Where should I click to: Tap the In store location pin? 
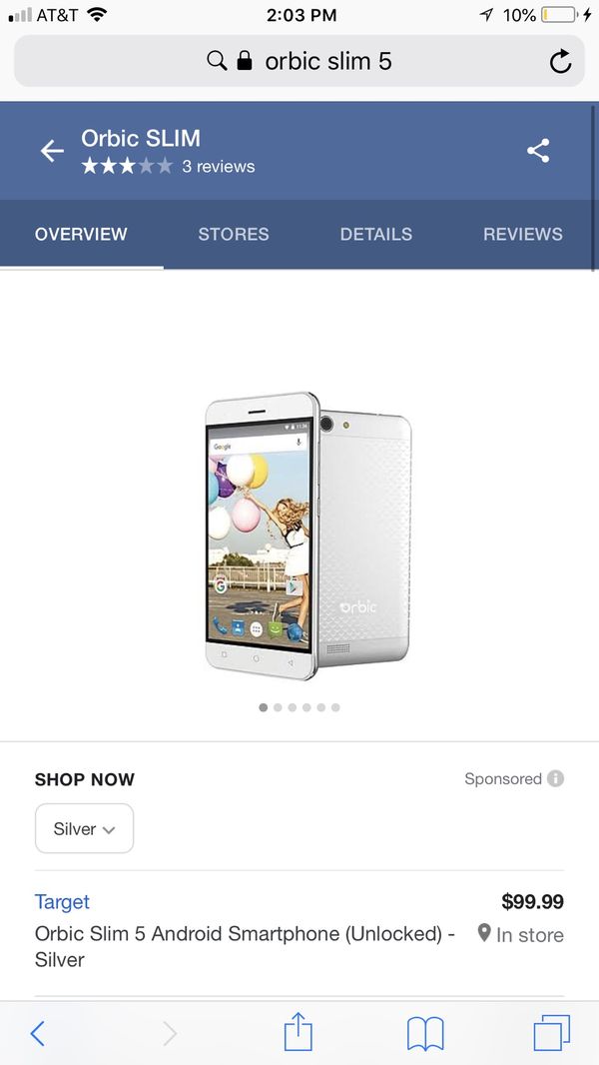pyautogui.click(x=483, y=933)
